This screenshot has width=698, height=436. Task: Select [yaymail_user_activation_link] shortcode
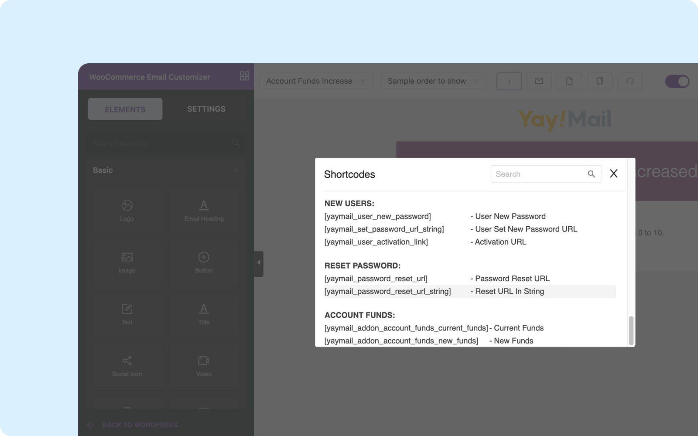click(x=376, y=242)
